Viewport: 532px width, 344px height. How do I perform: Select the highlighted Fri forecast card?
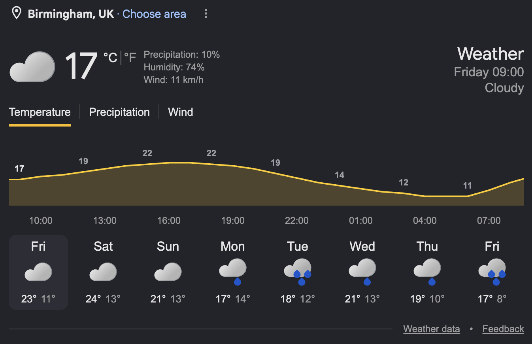point(38,272)
